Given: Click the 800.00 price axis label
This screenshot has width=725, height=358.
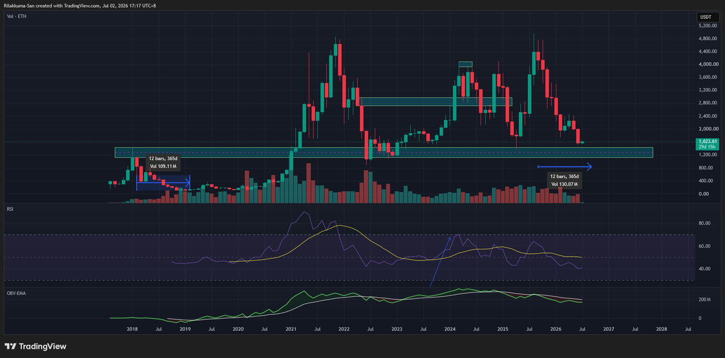Looking at the screenshot, I should coord(705,168).
